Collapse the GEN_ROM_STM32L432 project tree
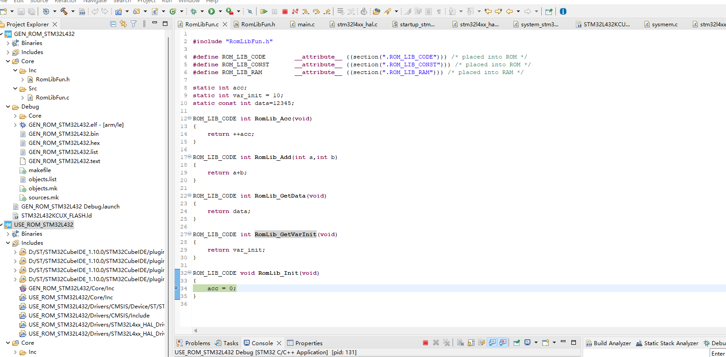The image size is (726, 357). [2, 34]
